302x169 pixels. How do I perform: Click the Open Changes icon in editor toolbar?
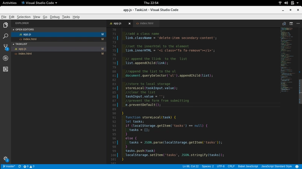coord(284,23)
